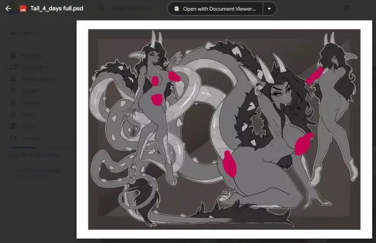The height and width of the screenshot is (243, 376).
Task: Click the Get more storage button
Action: pyautogui.click(x=40, y=170)
